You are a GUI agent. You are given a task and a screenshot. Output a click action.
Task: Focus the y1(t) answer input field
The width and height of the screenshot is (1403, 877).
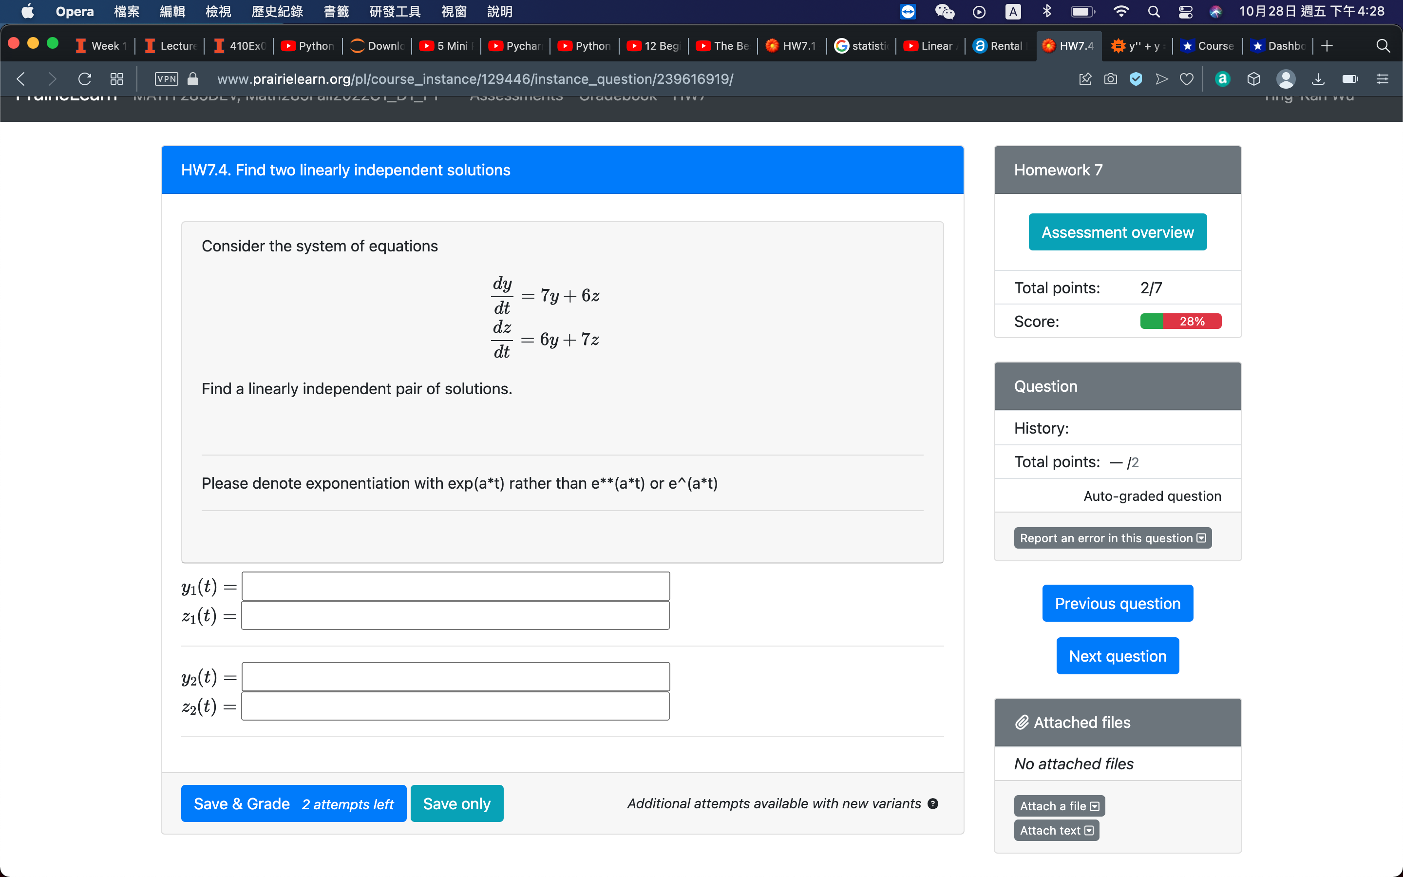[x=455, y=587]
